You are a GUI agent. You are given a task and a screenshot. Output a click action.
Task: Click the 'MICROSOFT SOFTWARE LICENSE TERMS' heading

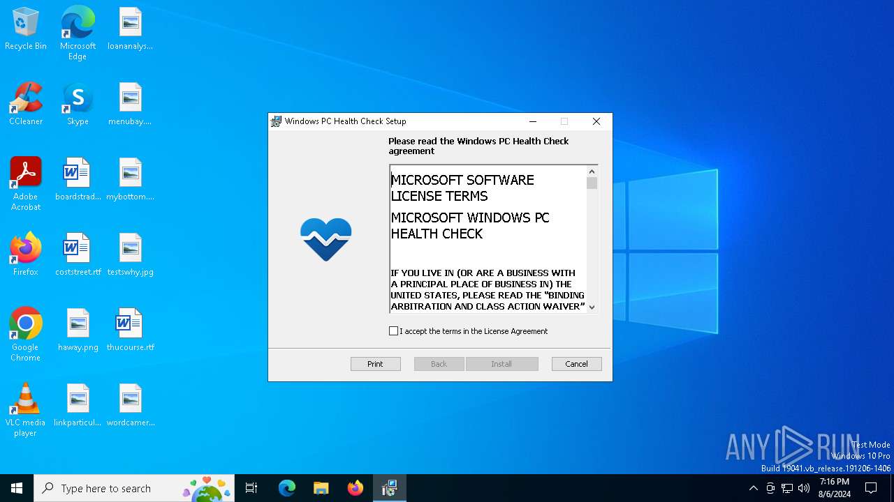pyautogui.click(x=462, y=188)
